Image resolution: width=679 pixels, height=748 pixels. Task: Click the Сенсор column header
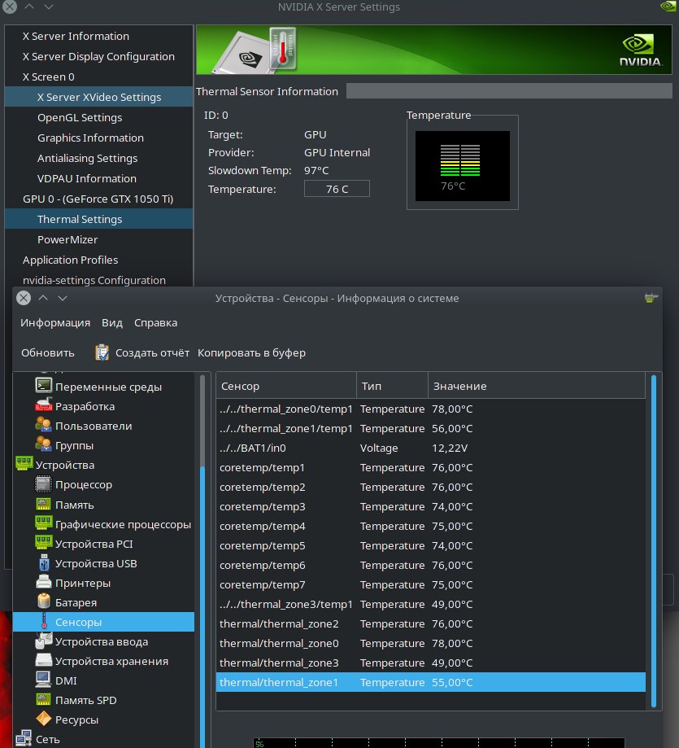(286, 386)
